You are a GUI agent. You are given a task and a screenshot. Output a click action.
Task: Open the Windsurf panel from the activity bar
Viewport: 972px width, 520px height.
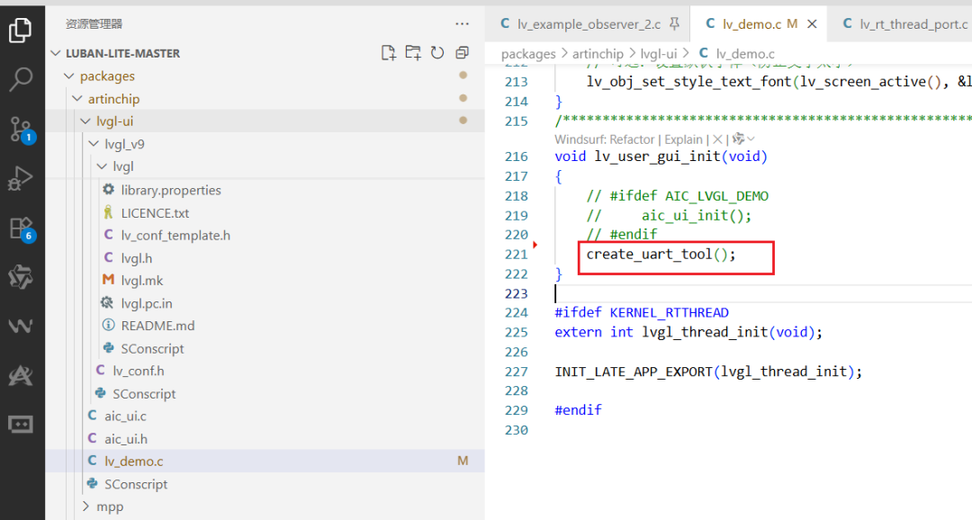[x=21, y=277]
